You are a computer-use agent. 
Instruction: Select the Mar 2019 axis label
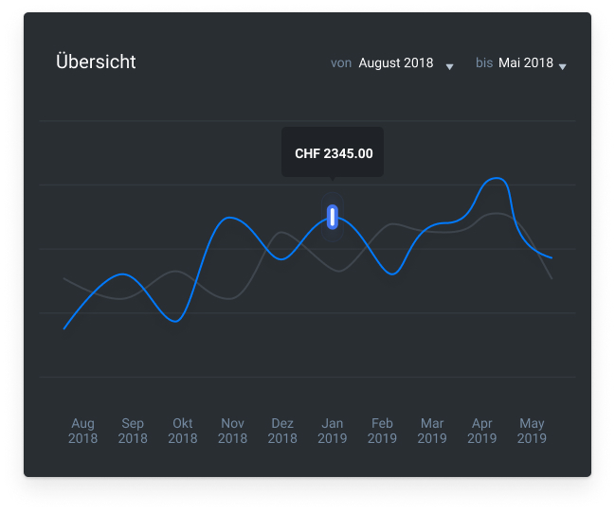(x=432, y=431)
